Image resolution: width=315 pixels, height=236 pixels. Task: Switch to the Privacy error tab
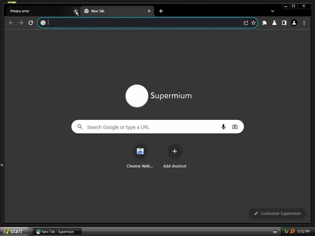40,11
